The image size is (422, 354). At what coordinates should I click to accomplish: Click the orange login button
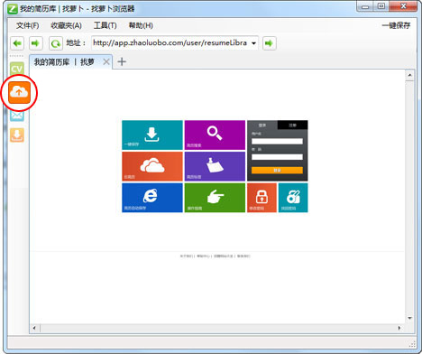277,170
